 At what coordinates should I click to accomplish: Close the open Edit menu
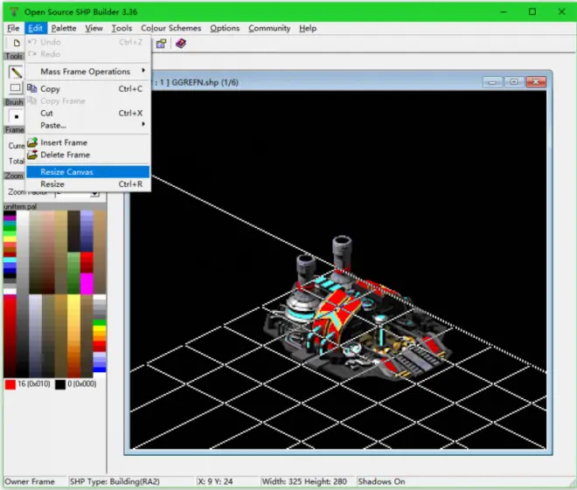(x=36, y=28)
